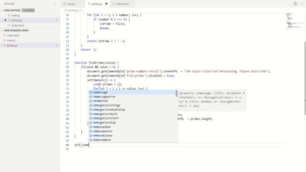Viewport: 306px width, 172px height.
Task: Click 'return -1;' on line 24
Action: coord(88,50)
